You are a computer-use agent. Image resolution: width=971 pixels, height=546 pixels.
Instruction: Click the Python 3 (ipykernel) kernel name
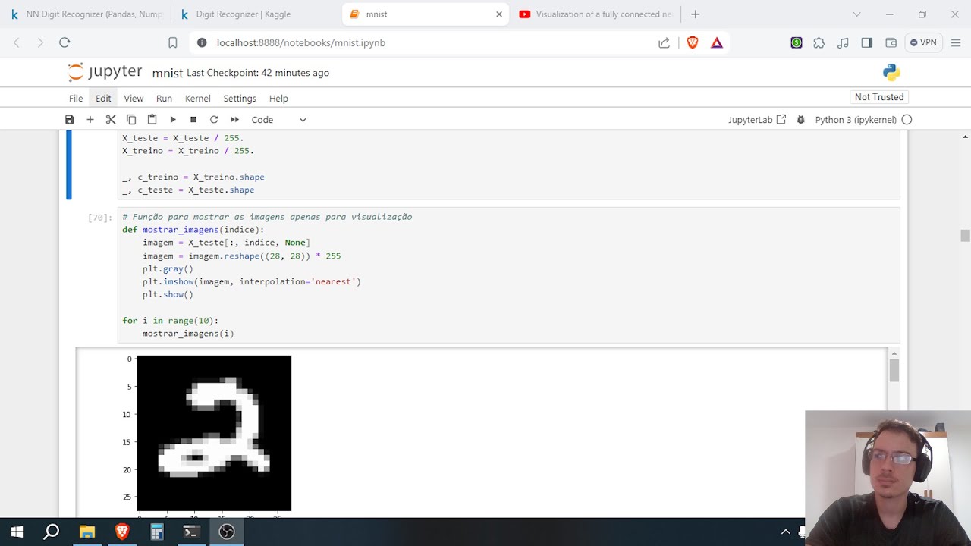point(856,120)
